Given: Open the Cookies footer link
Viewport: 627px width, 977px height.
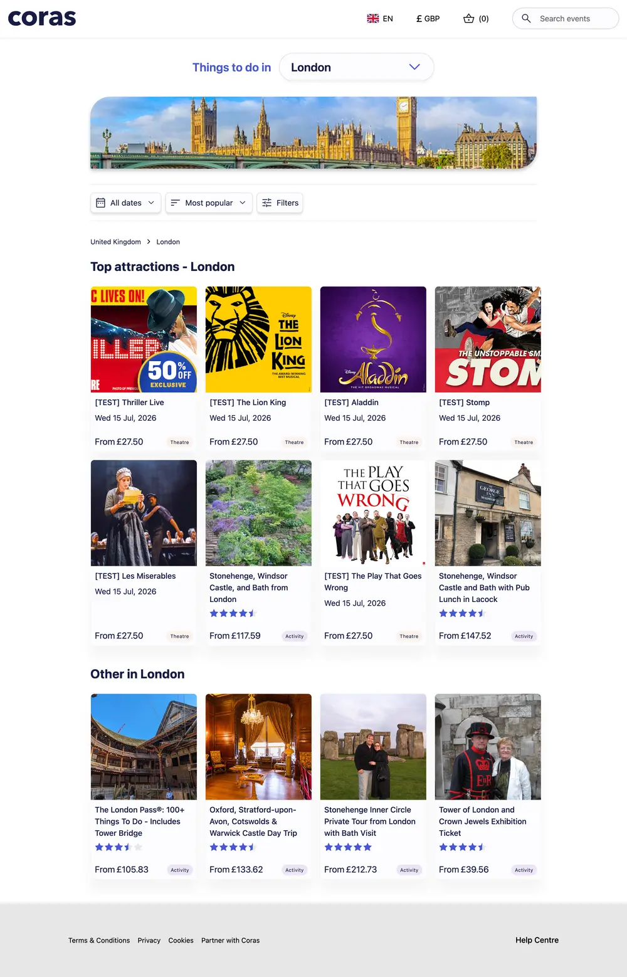Looking at the screenshot, I should click(181, 941).
